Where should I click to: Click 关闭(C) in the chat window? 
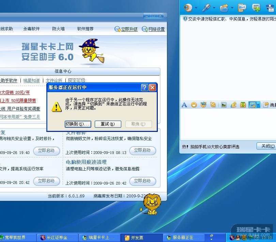(x=267, y=146)
